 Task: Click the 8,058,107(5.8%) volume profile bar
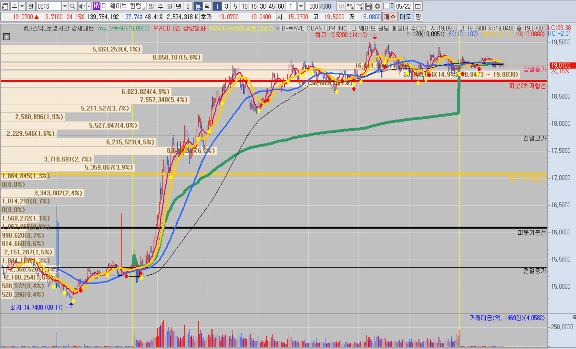101,57
